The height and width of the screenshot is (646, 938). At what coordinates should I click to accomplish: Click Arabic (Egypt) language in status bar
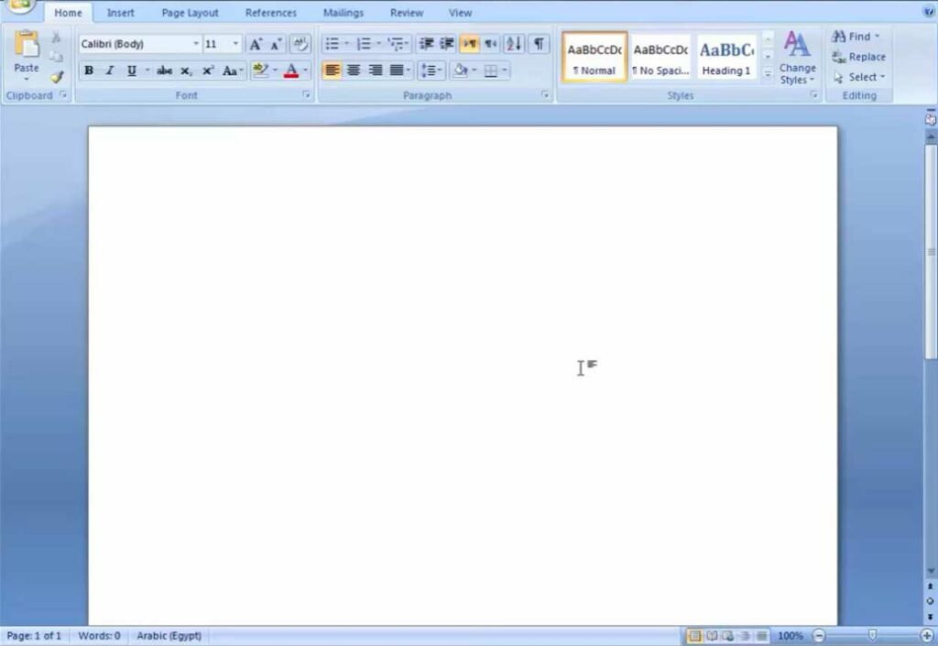point(169,636)
